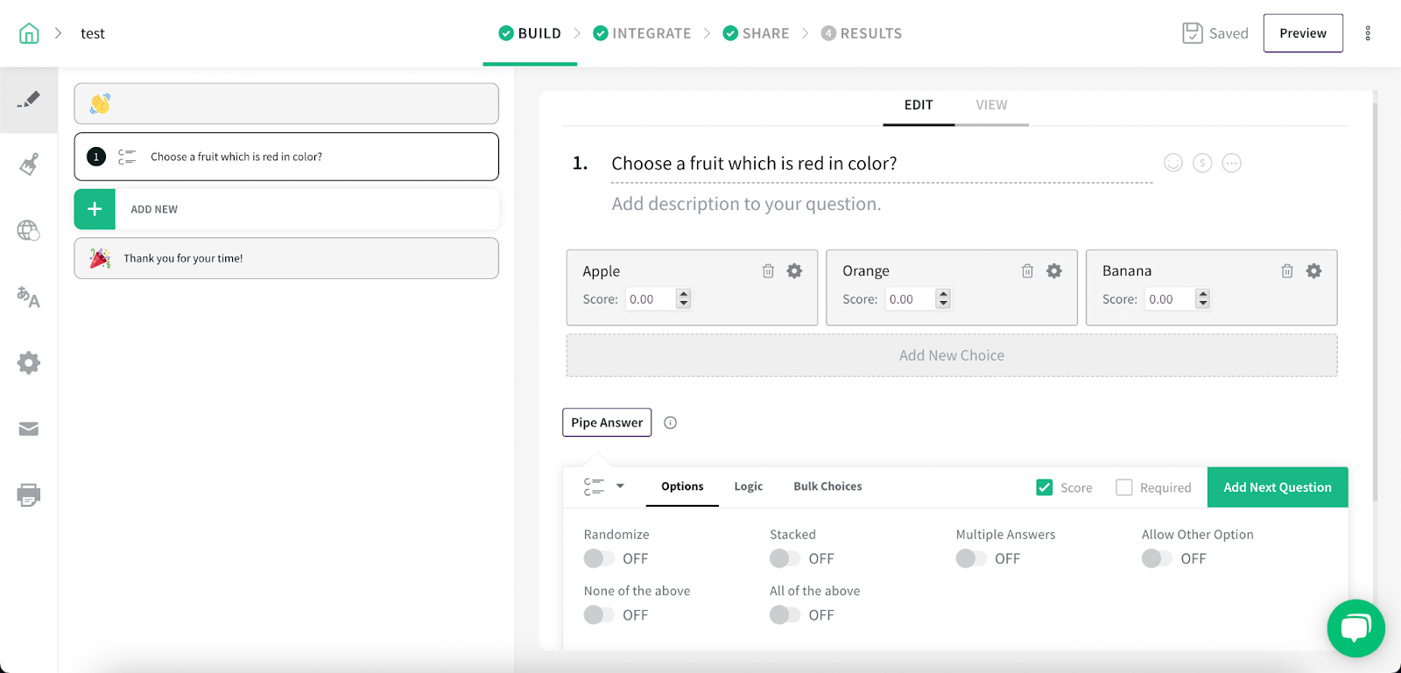Check the Required checkbox
This screenshot has height=673, width=1401.
pyautogui.click(x=1124, y=487)
